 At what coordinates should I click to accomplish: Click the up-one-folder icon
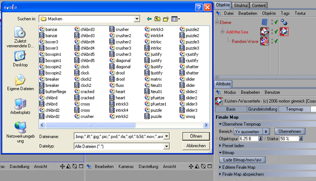pyautogui.click(x=158, y=19)
